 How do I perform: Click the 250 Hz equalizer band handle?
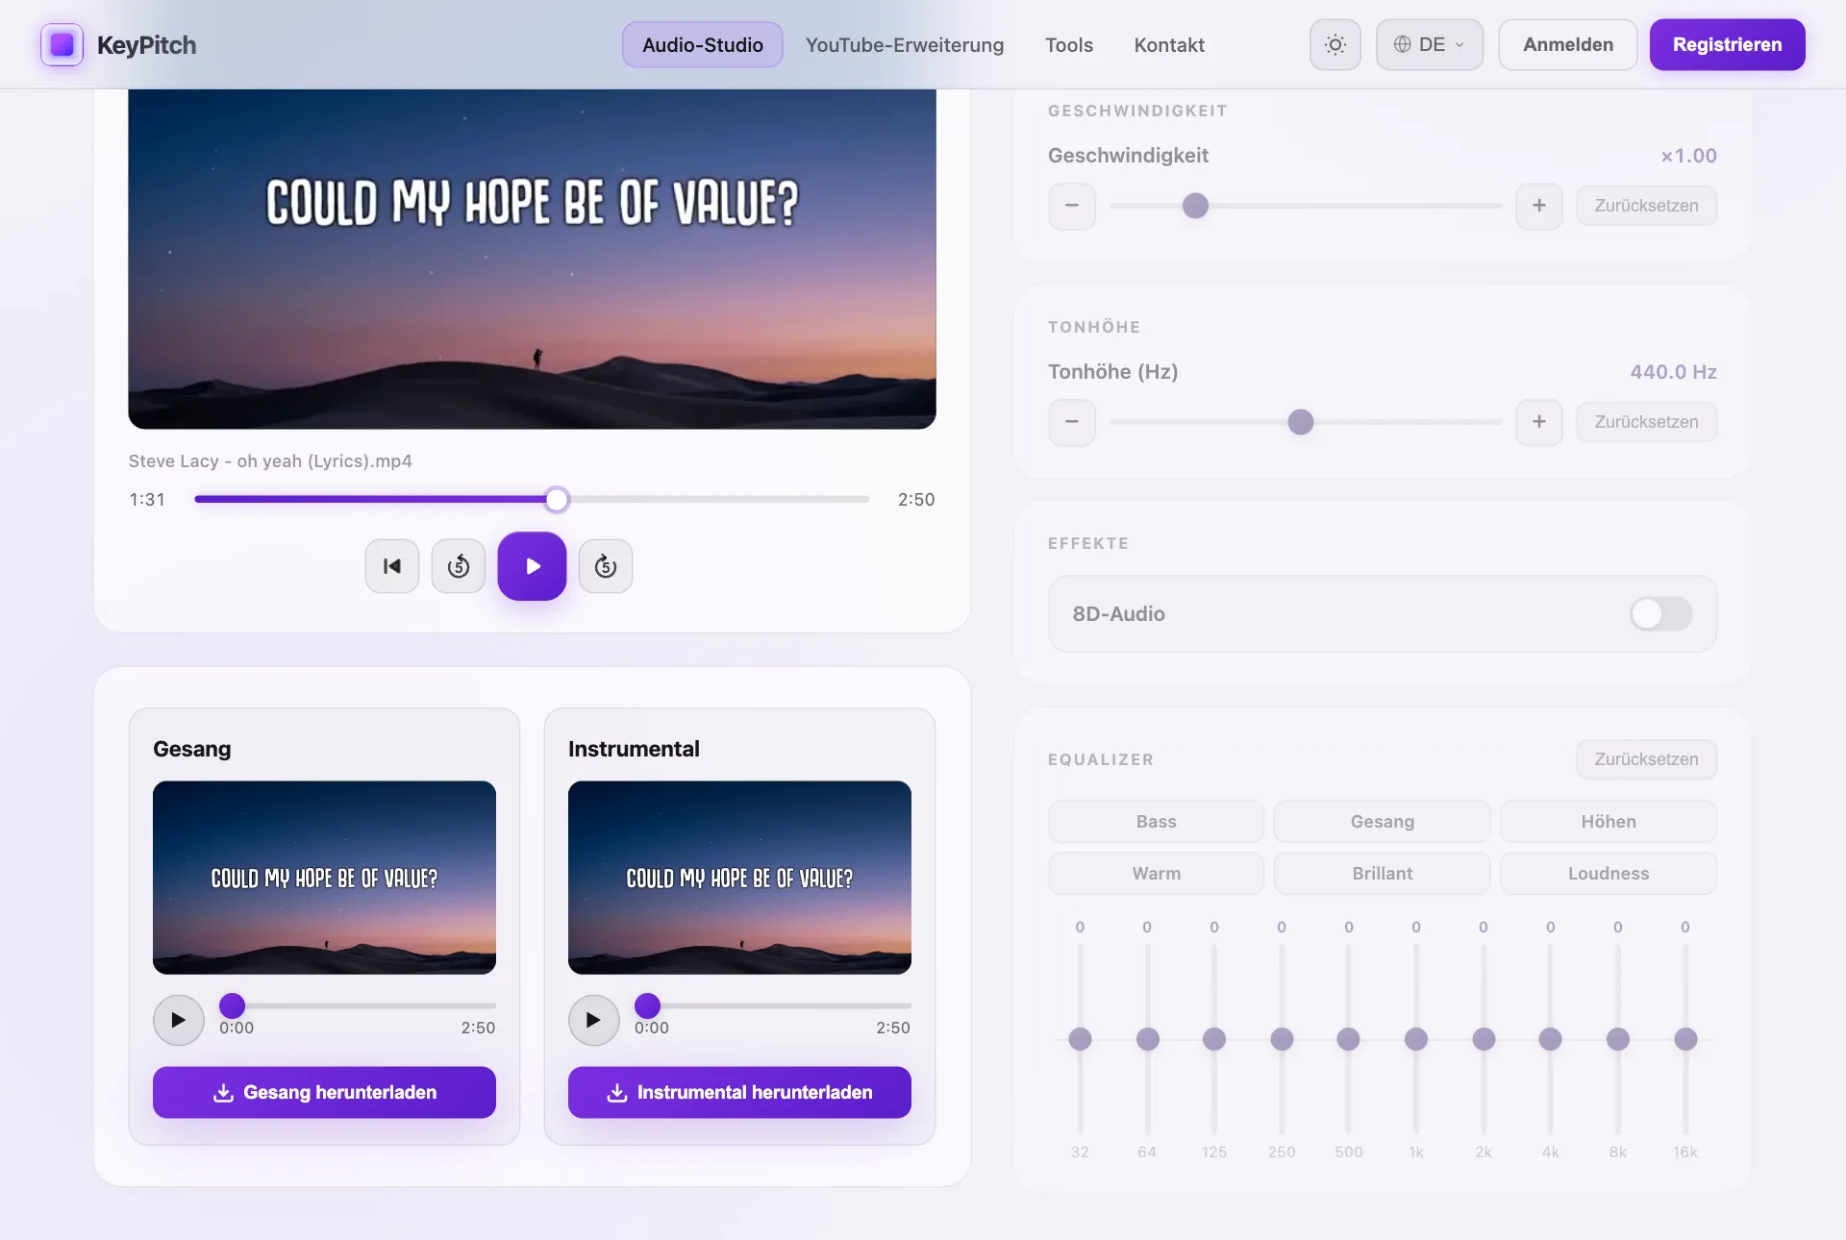pyautogui.click(x=1282, y=1039)
